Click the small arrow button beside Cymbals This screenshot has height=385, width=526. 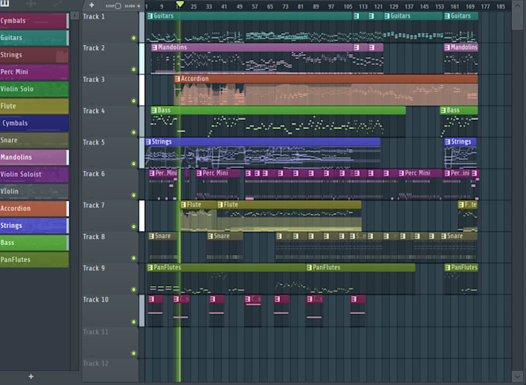[74, 15]
